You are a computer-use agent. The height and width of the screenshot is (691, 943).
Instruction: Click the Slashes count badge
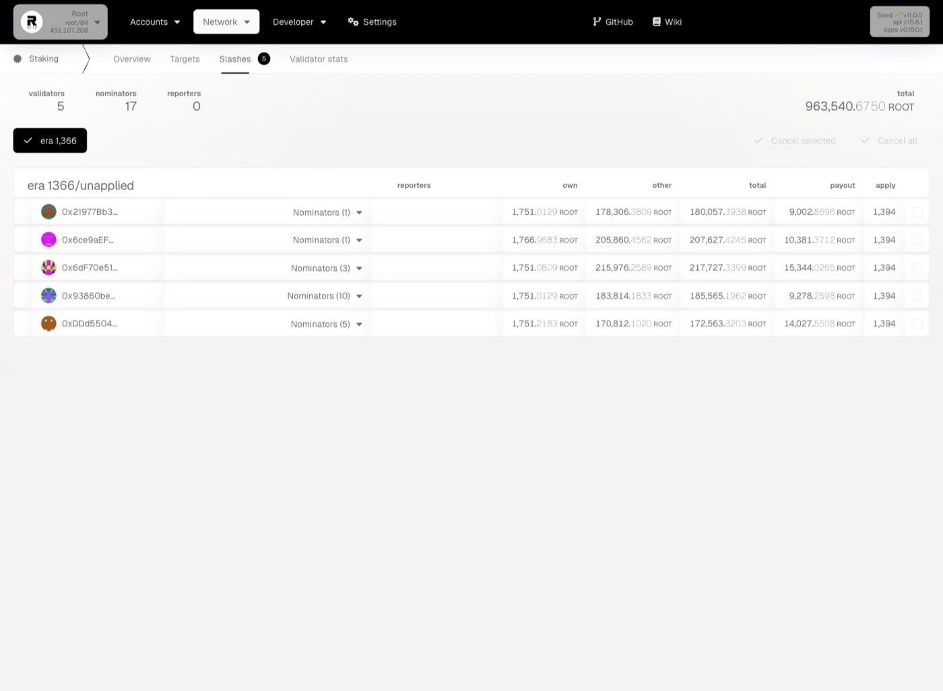point(264,59)
